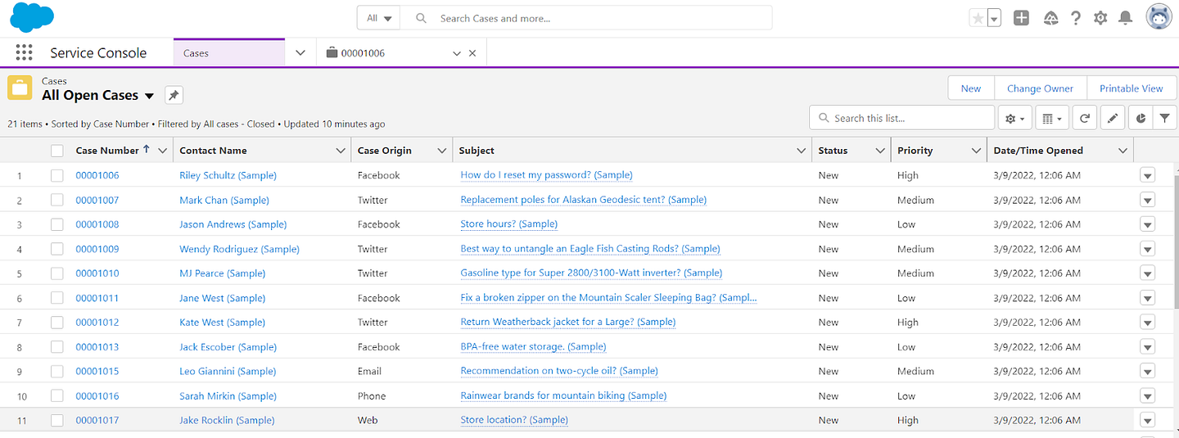Open the Cases navigation menu chevron
Screen dimensions: 1179x438
(300, 53)
